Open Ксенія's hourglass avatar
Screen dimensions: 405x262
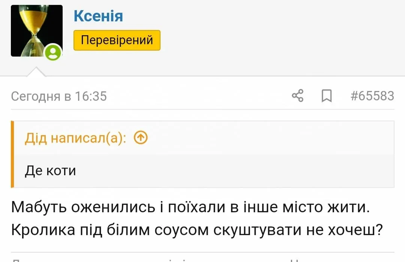(x=36, y=30)
